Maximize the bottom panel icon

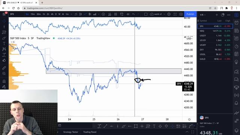tap(193, 132)
